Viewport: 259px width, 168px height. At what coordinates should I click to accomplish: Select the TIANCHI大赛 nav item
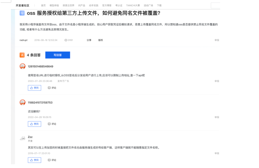click(x=133, y=5)
